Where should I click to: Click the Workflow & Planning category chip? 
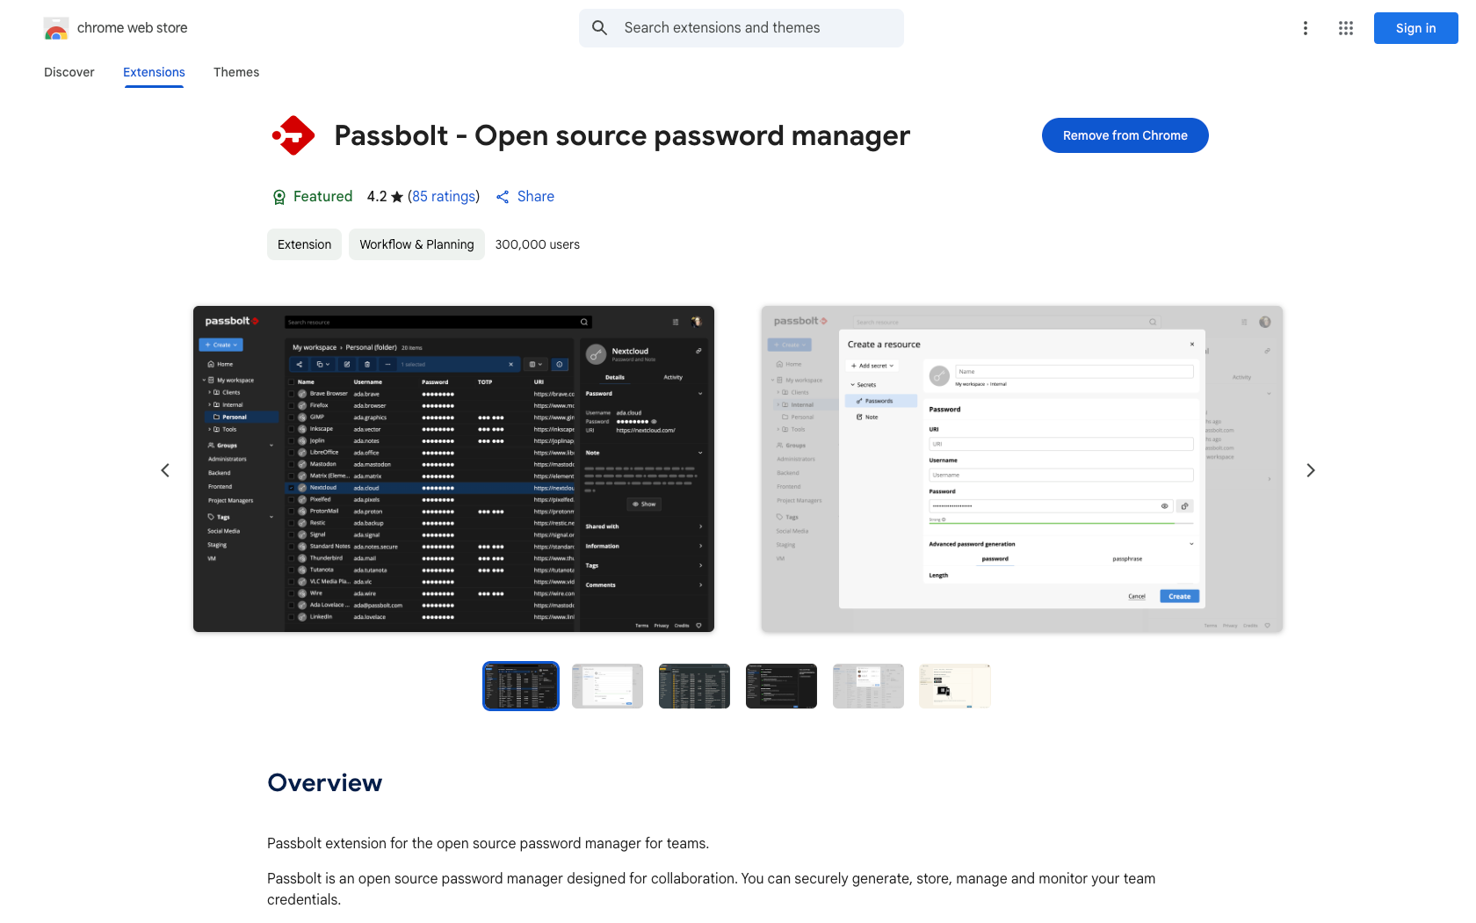[x=416, y=244]
